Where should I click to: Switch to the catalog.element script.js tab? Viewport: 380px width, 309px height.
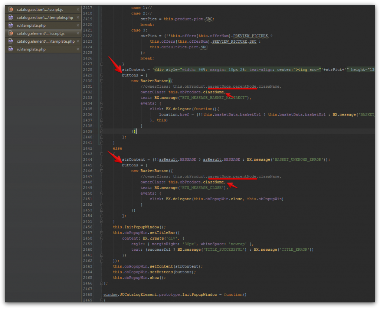[x=40, y=33]
